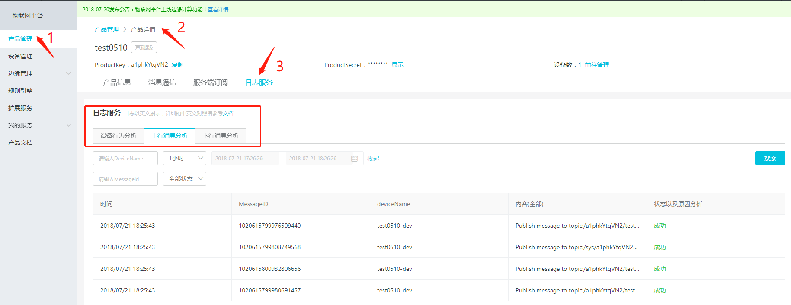Open the 服务端订阅 tab

coord(210,83)
